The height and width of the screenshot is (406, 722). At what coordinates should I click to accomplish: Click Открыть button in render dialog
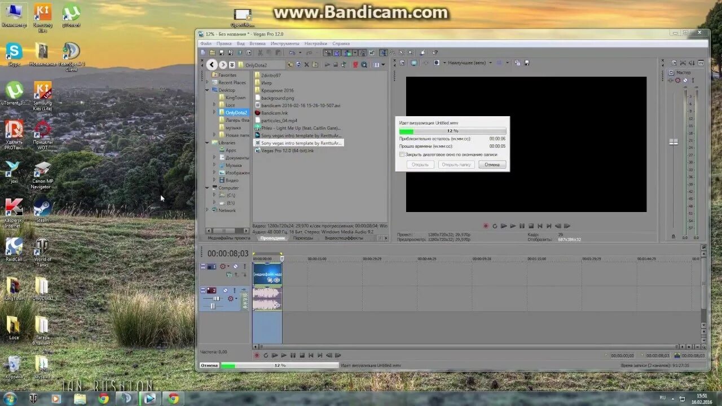coord(420,165)
